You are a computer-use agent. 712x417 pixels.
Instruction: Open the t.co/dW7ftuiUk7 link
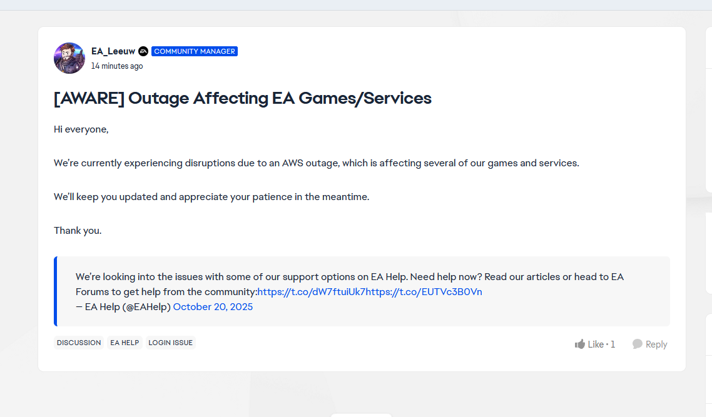(311, 292)
